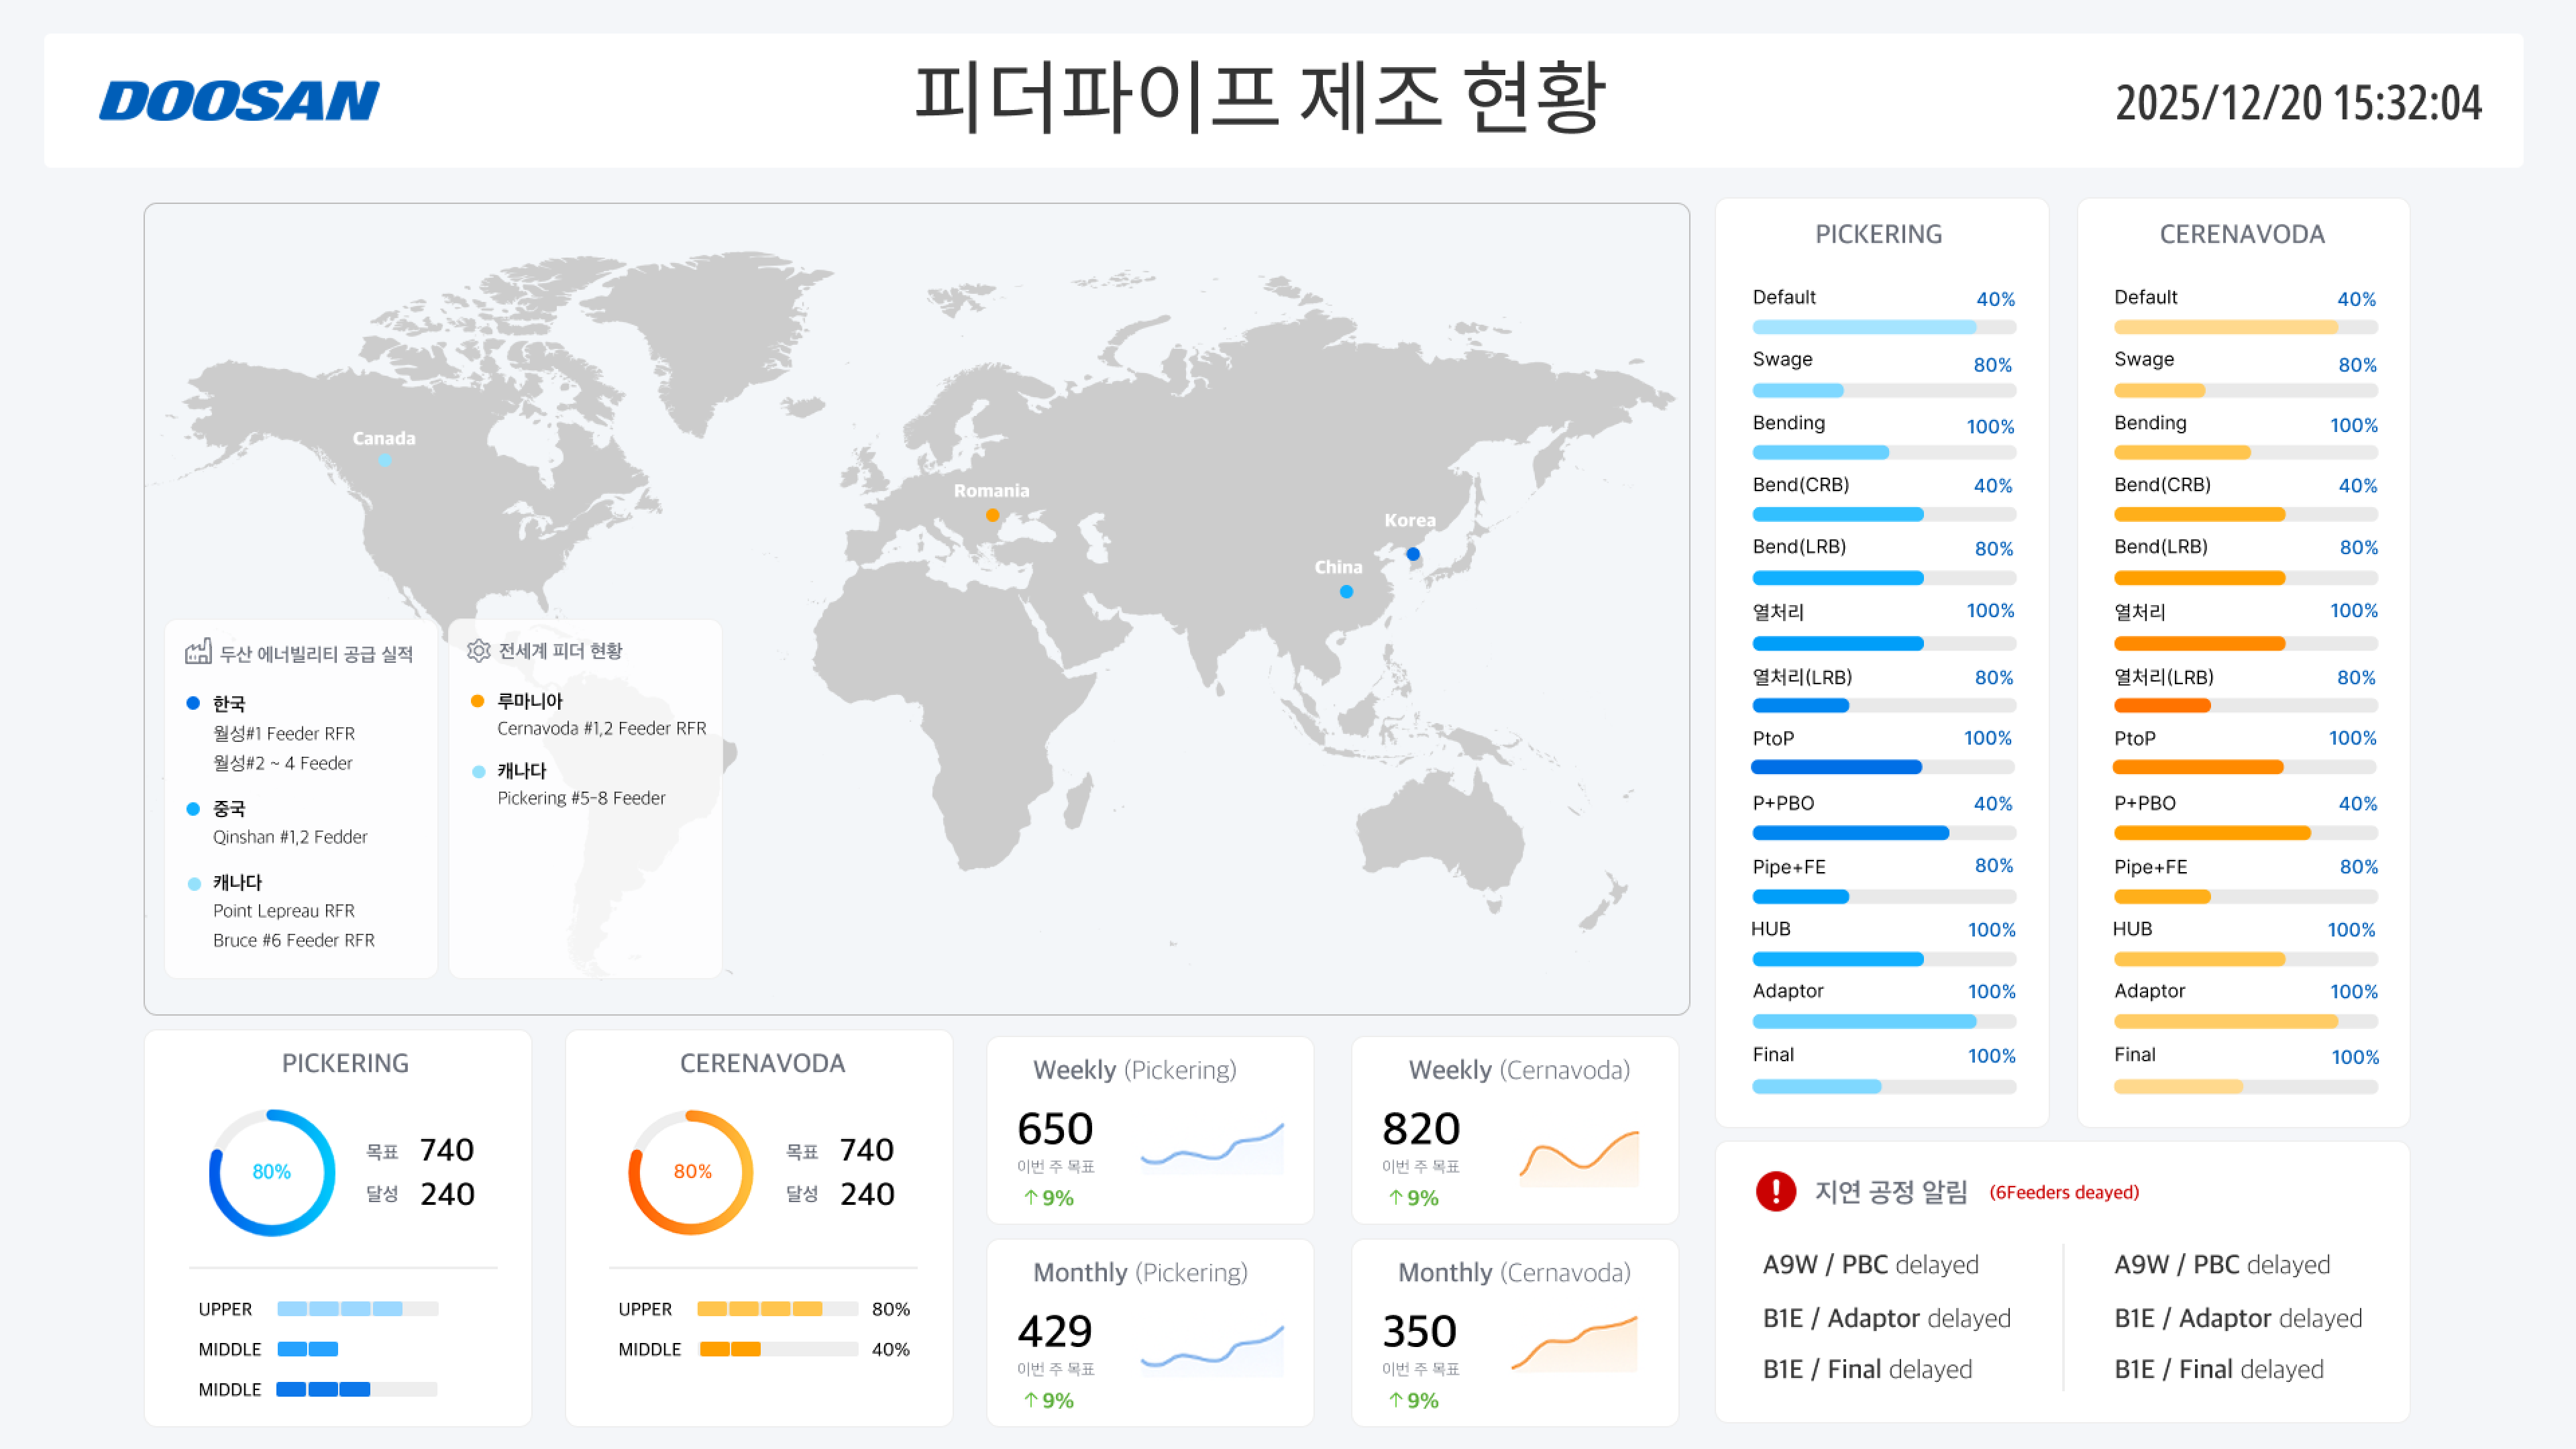Click the green up arrow in Weekly (Cernavoda)
Screen dimensions: 2576x1449
click(1395, 1197)
